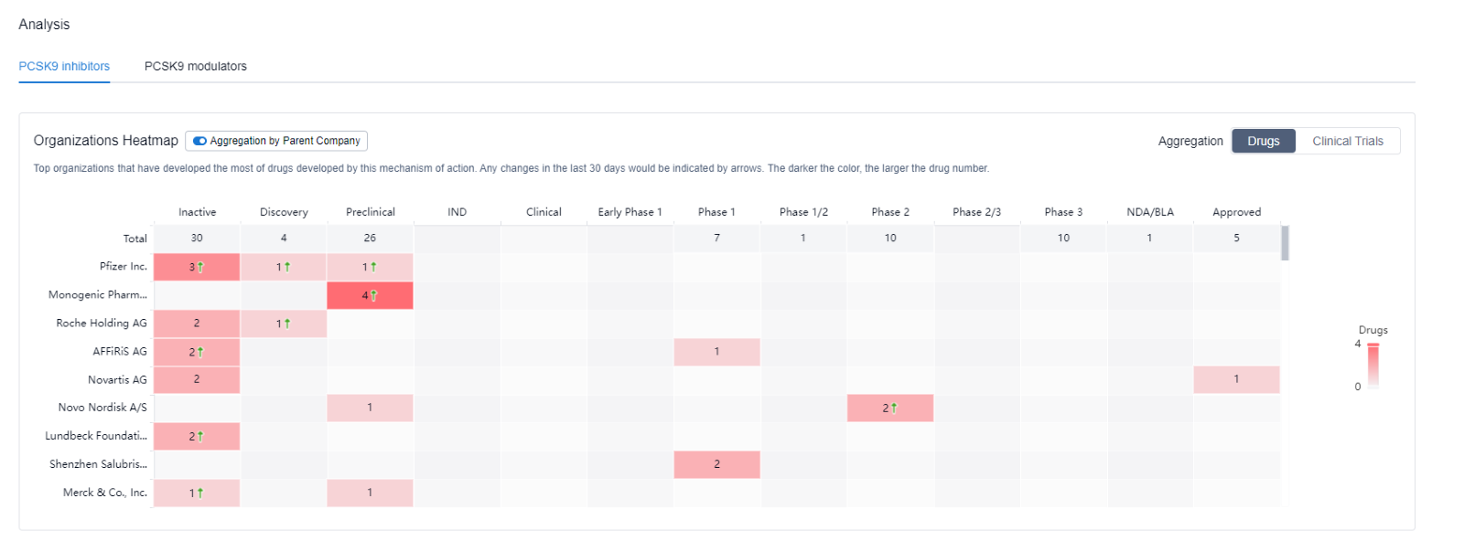This screenshot has height=541, width=1464.
Task: Select the PCSK9 inhibitors tab
Action: point(64,67)
